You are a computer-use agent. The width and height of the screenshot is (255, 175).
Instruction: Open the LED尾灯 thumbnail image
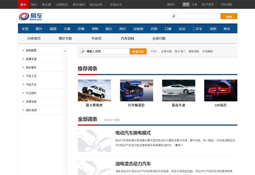tap(221, 90)
